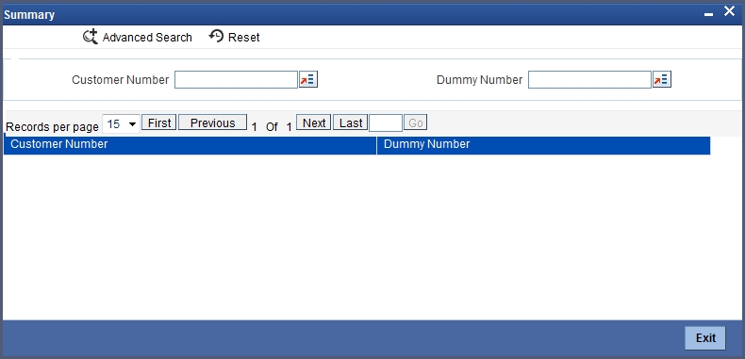
Task: Open list of values for Customer Number
Action: pyautogui.click(x=307, y=80)
